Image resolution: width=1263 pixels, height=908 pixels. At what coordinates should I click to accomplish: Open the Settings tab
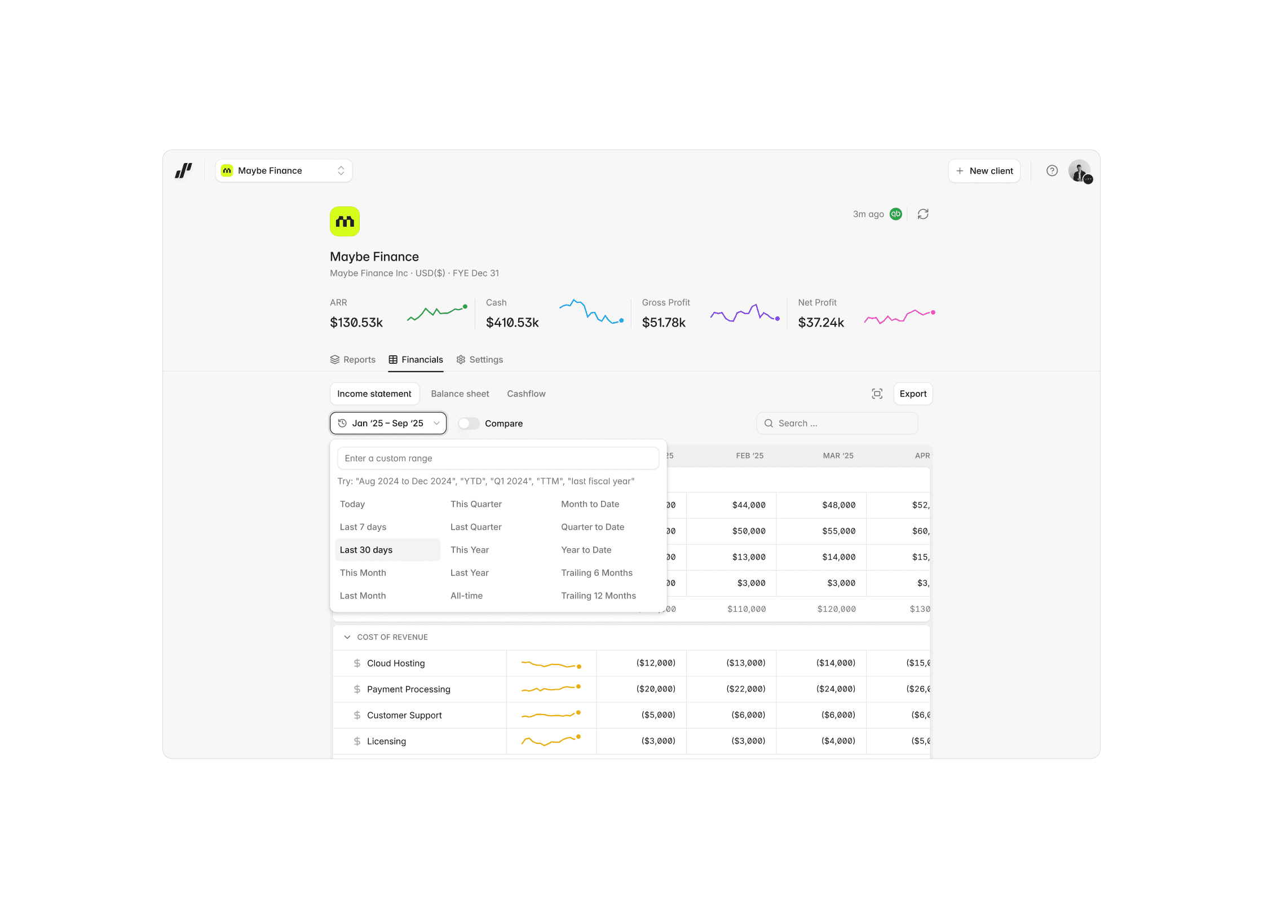480,360
